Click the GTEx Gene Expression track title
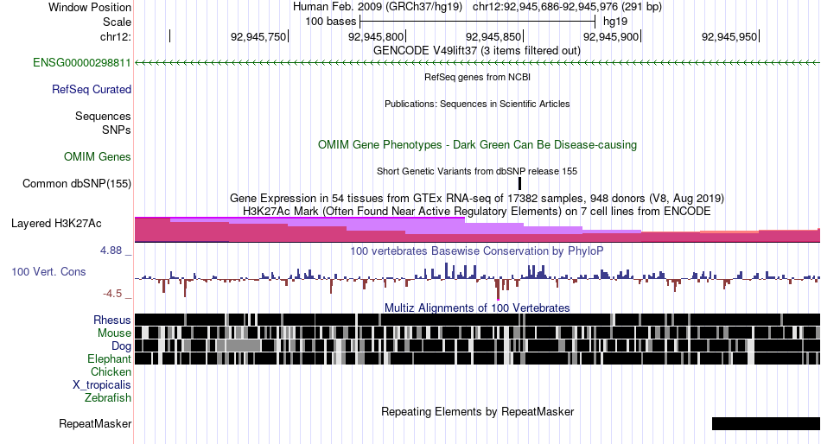 tap(477, 199)
